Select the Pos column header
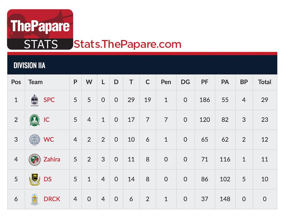The height and width of the screenshot is (221, 293). click(16, 82)
